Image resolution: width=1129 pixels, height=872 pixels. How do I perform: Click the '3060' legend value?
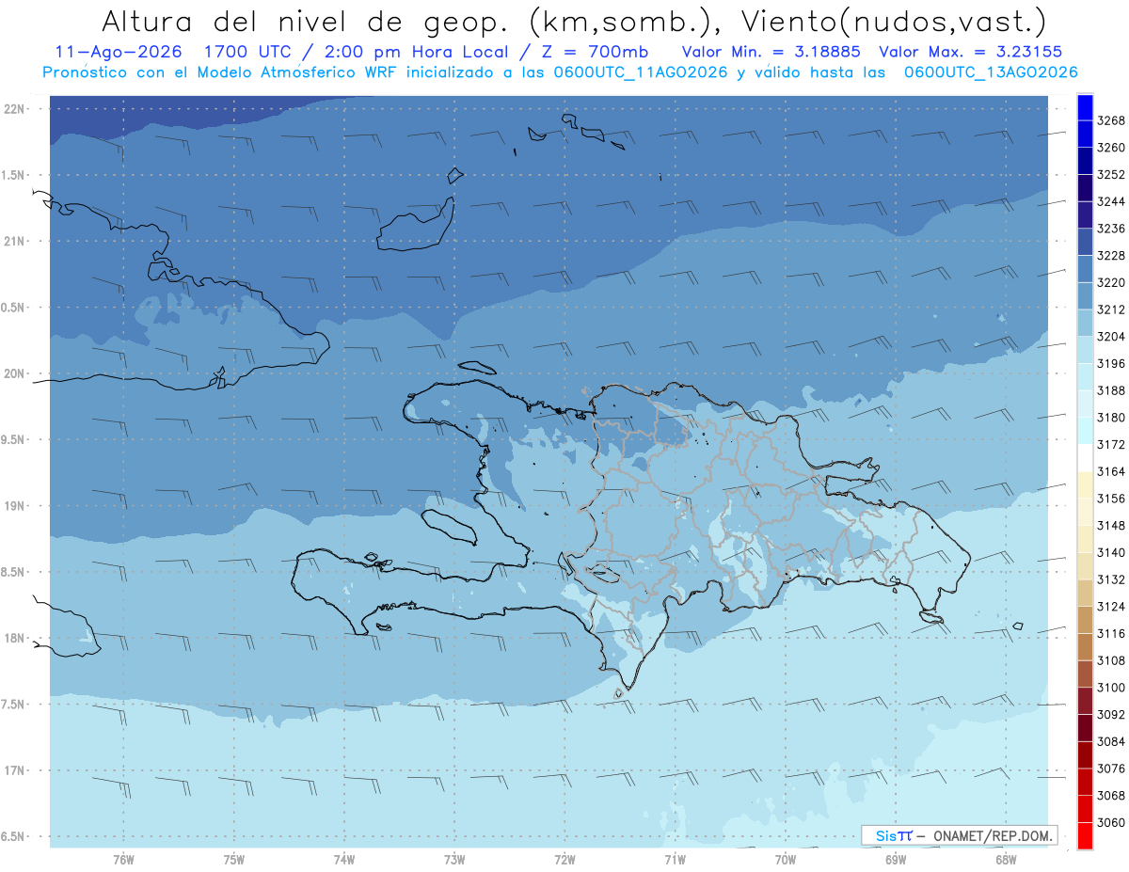coord(1111,822)
